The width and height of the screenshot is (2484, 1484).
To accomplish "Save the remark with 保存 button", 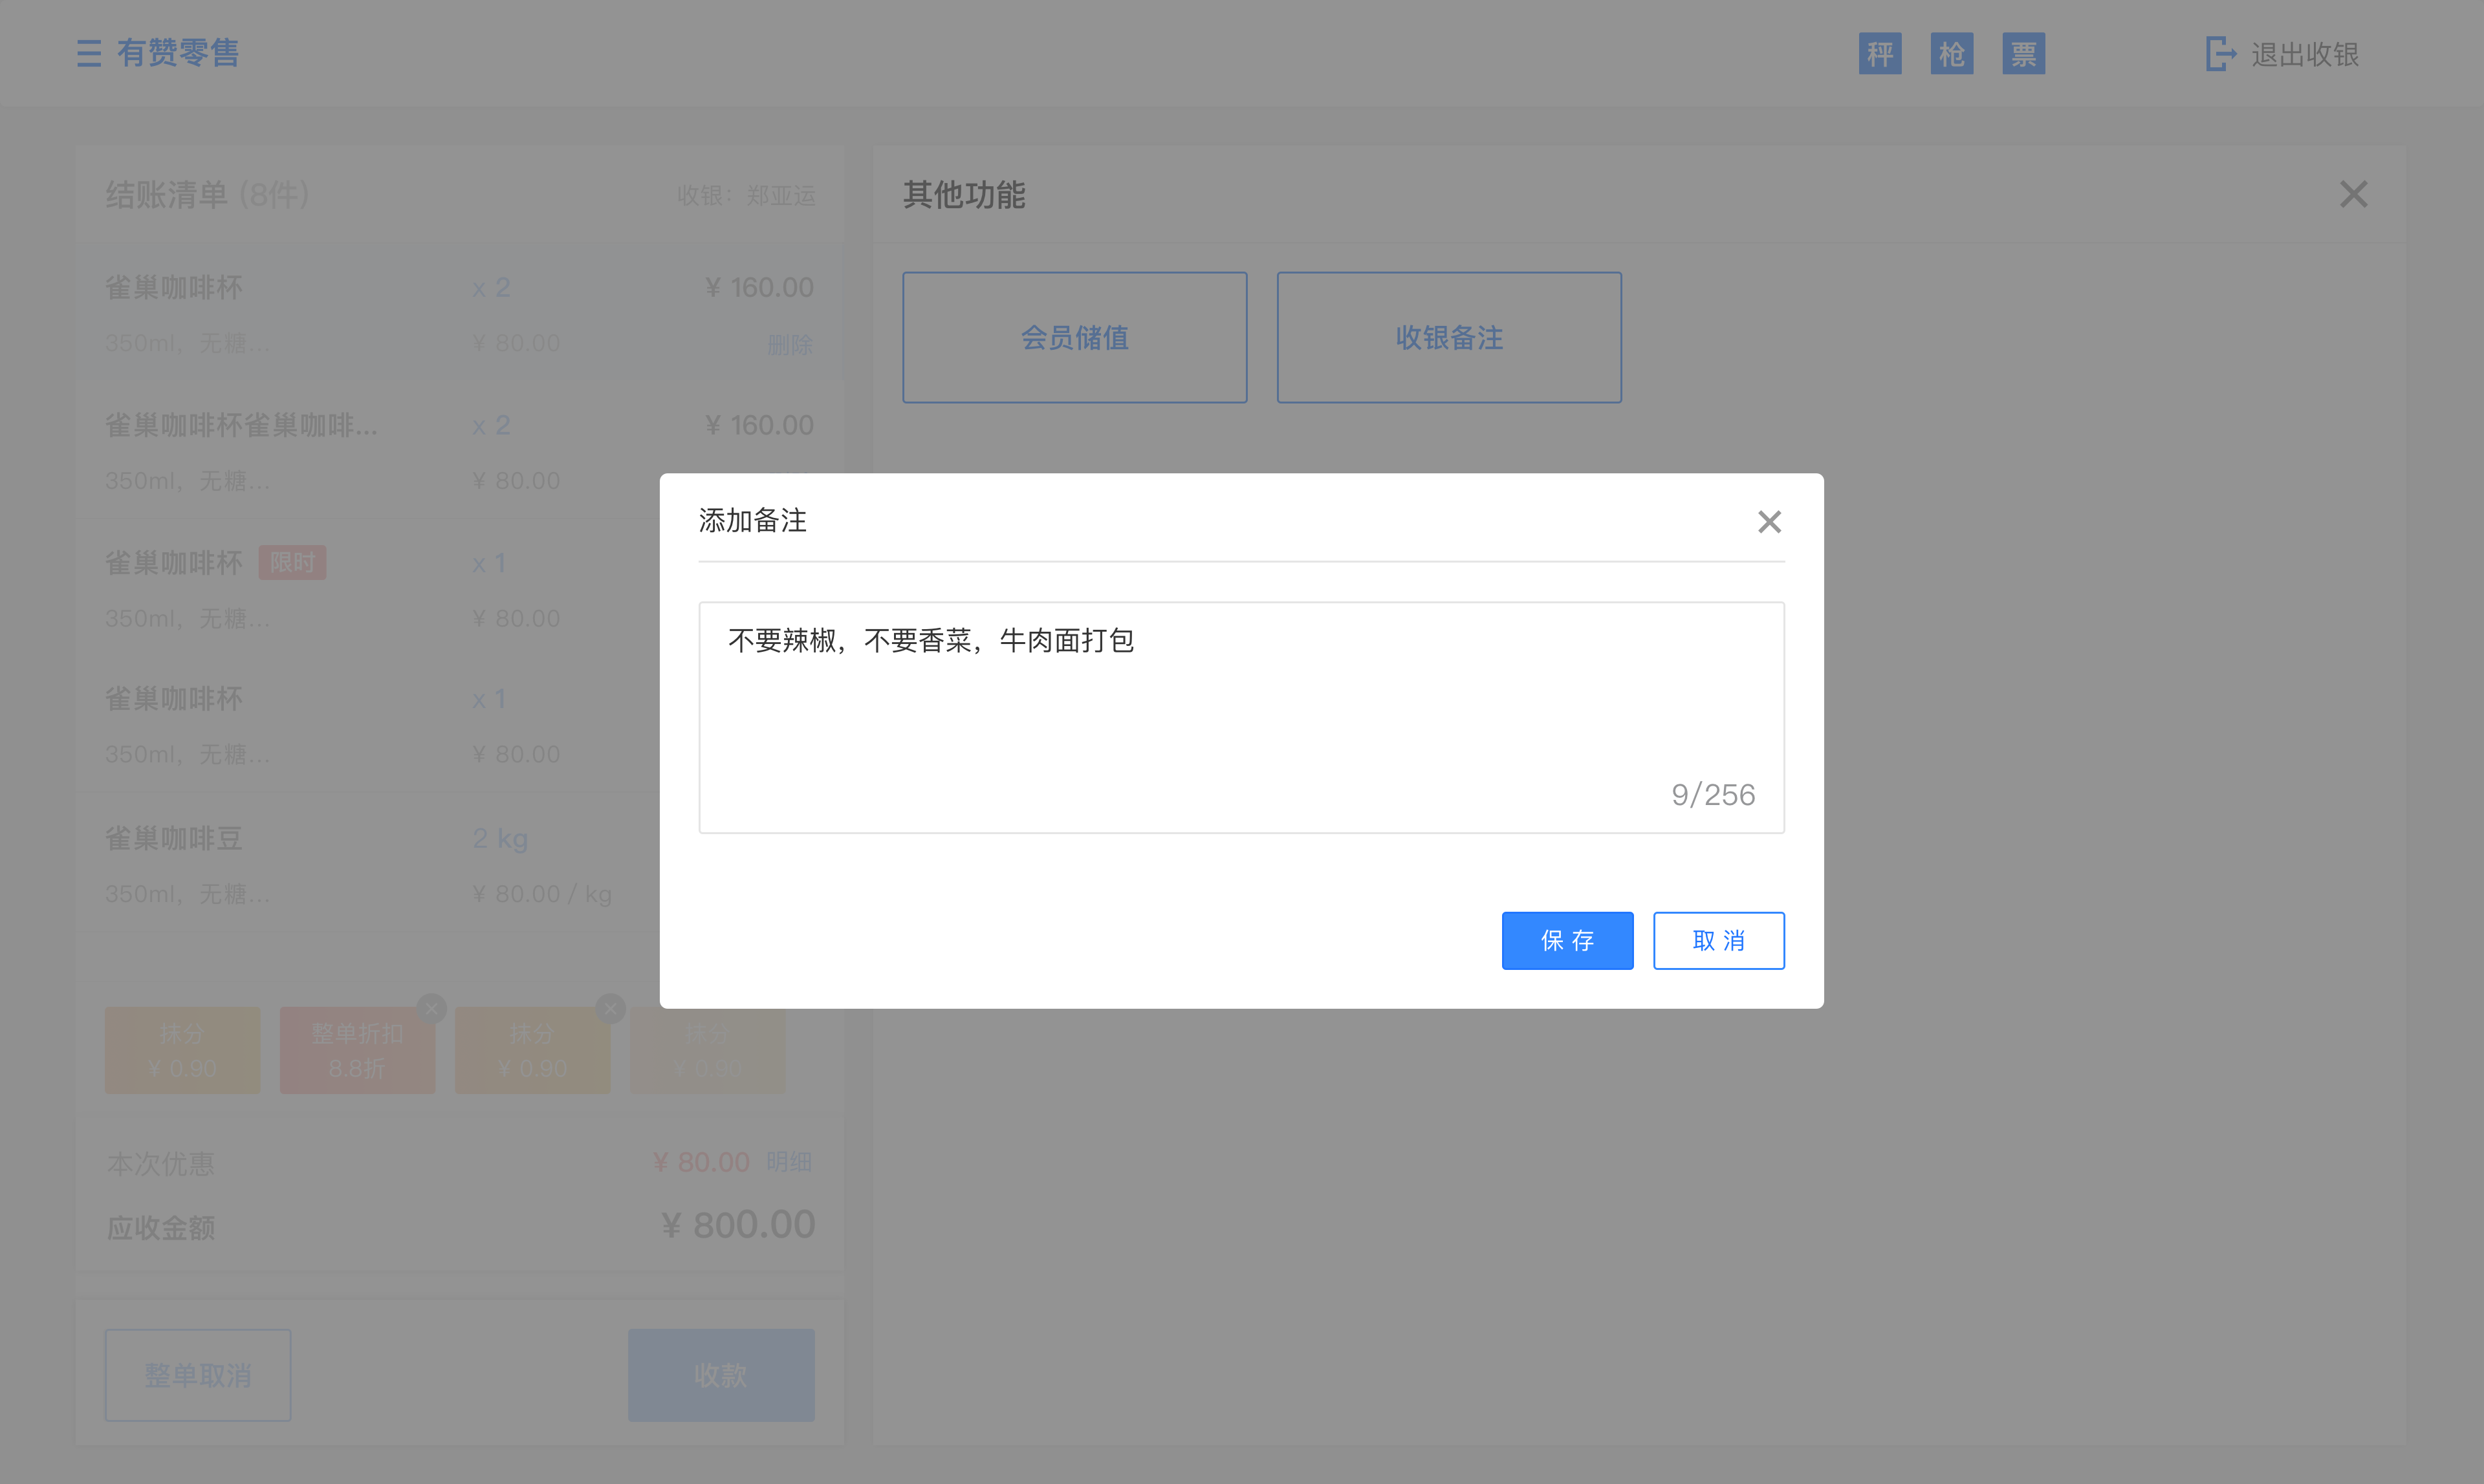I will coord(1567,940).
